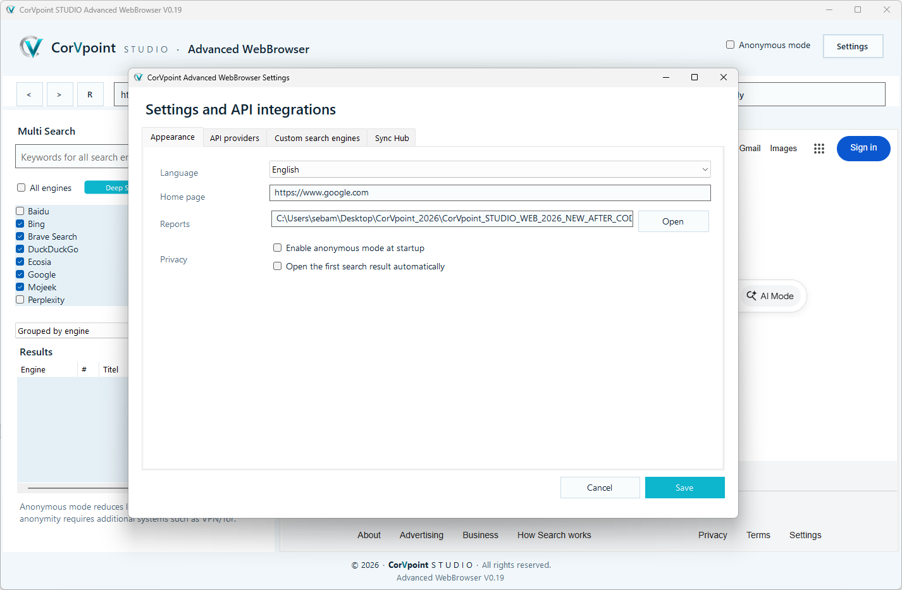Click the Settings button in main window header
Viewport: 902px width, 590px height.
853,46
